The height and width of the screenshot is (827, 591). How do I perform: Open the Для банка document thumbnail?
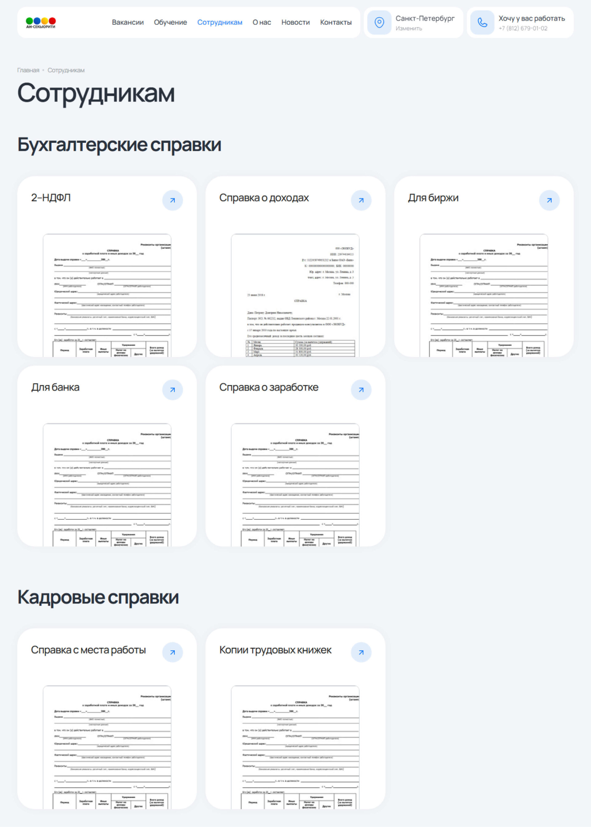coord(107,485)
